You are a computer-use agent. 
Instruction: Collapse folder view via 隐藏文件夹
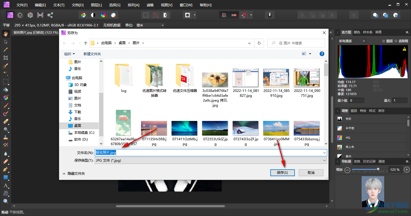(74, 173)
